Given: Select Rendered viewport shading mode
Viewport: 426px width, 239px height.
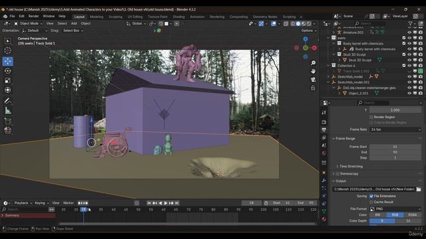Looking at the screenshot, I should tap(309, 24).
